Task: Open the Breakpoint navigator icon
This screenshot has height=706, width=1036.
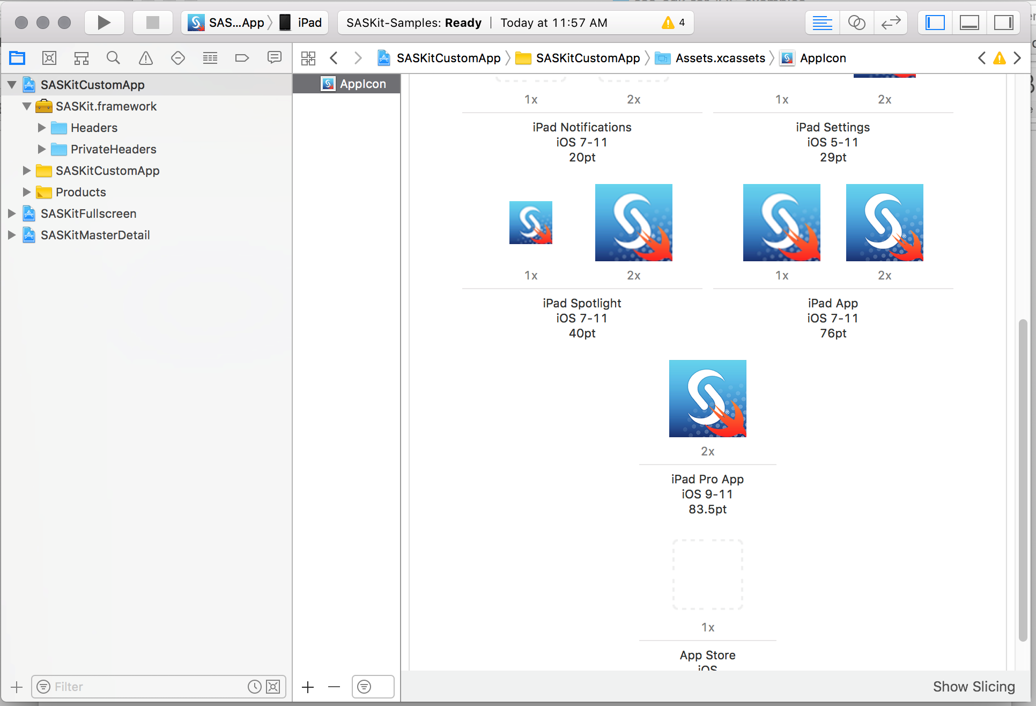Action: click(242, 58)
